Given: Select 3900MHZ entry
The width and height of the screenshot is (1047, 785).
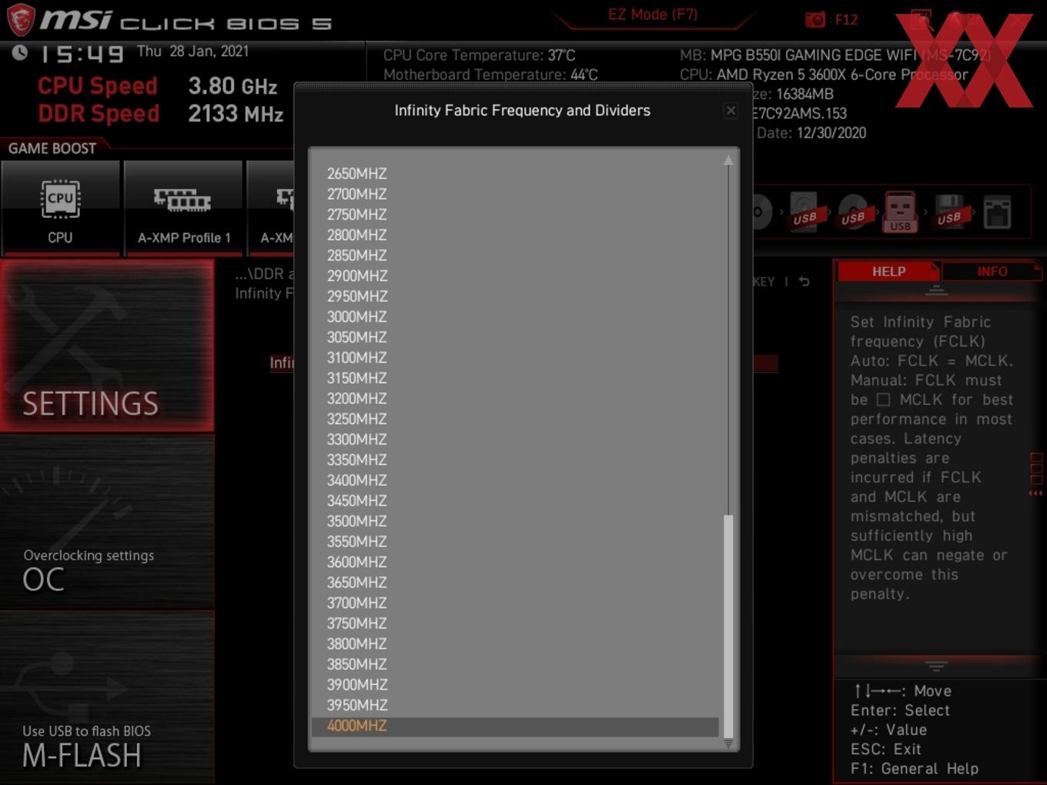Looking at the screenshot, I should 356,685.
